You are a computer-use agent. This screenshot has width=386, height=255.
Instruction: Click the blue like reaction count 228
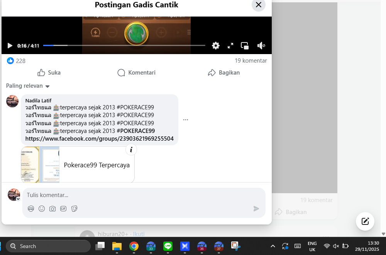pyautogui.click(x=16, y=61)
